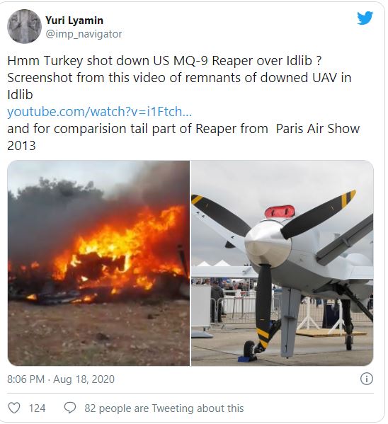388x424 pixels.
Task: Like the tweet with the heart icon
Action: point(14,408)
